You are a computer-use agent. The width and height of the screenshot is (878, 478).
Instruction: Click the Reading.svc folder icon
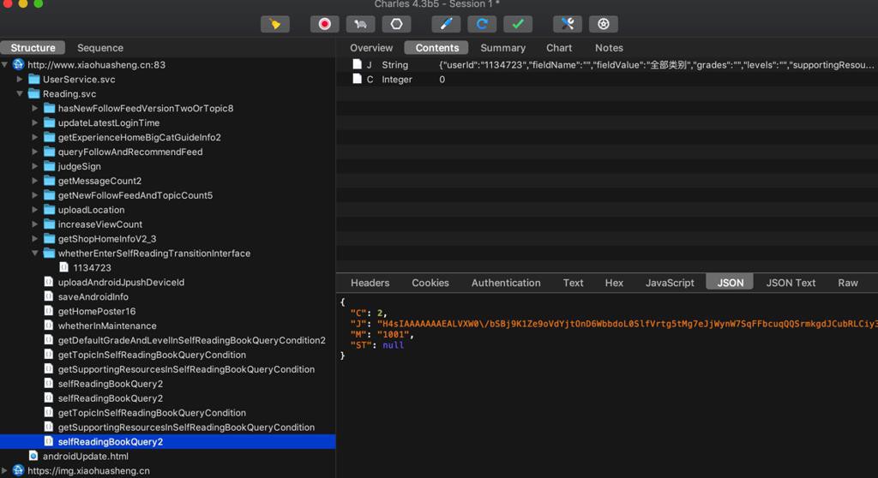tap(34, 93)
